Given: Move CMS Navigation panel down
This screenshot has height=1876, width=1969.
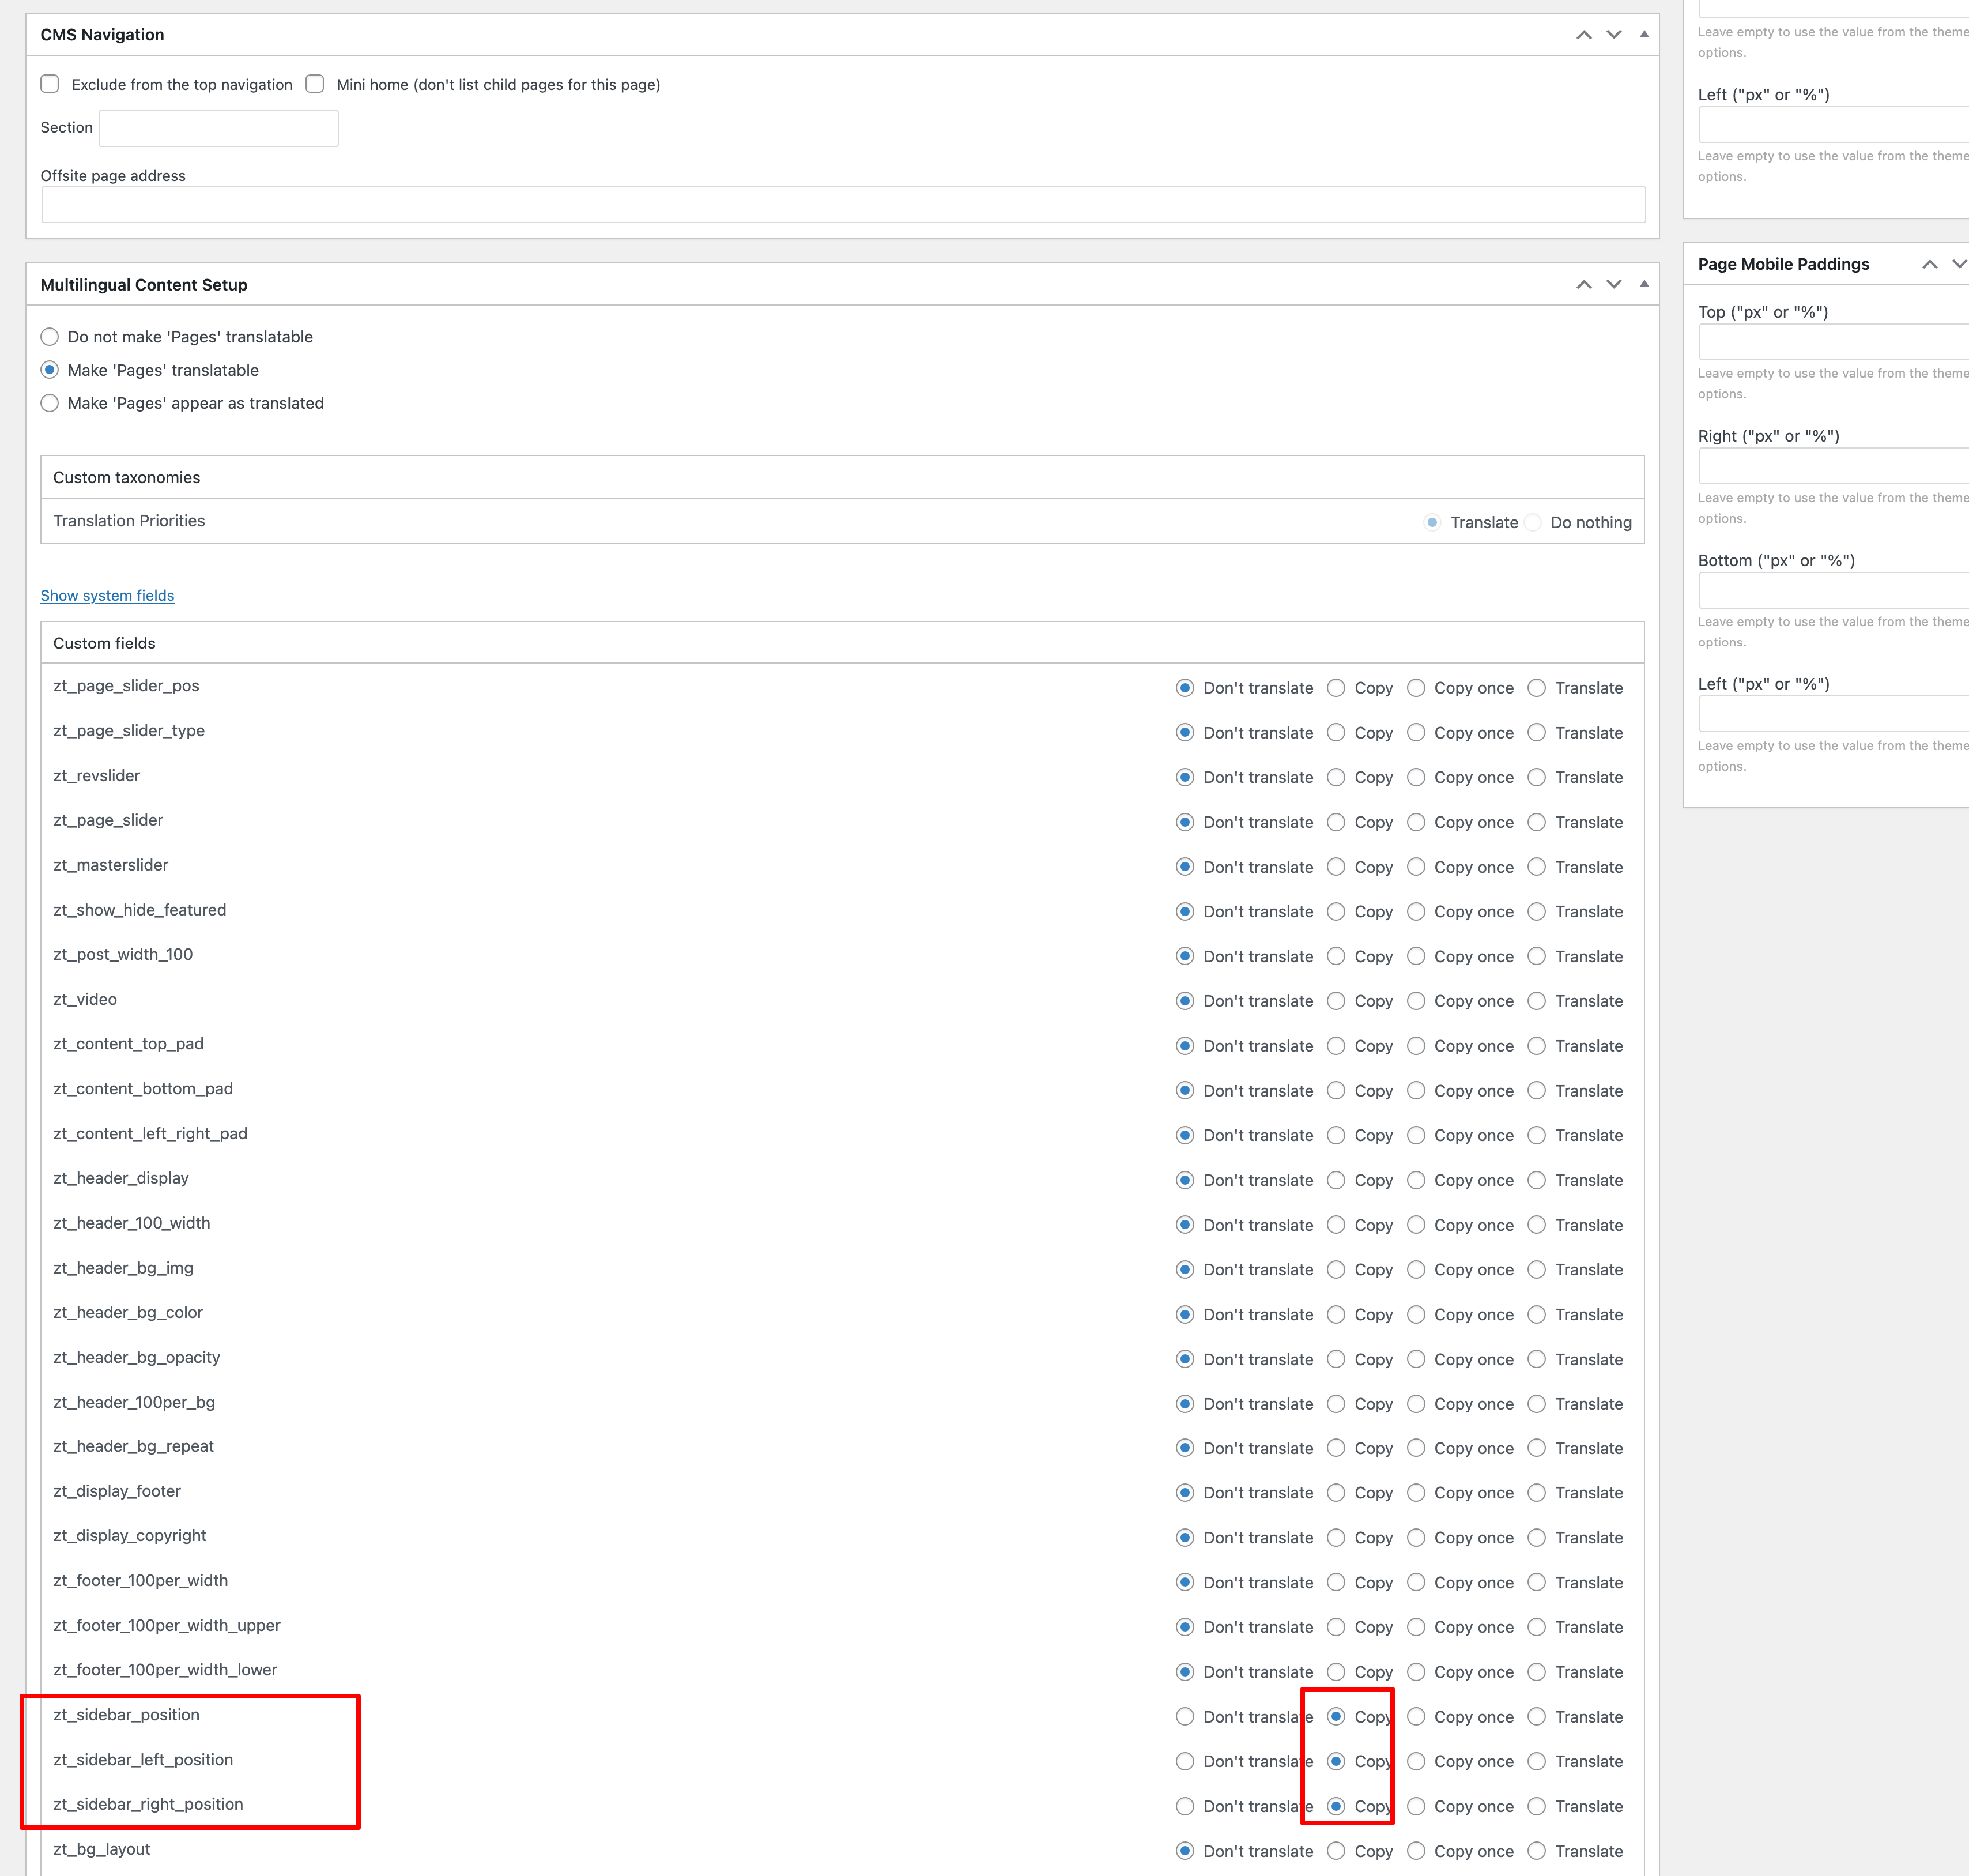Looking at the screenshot, I should pyautogui.click(x=1614, y=35).
